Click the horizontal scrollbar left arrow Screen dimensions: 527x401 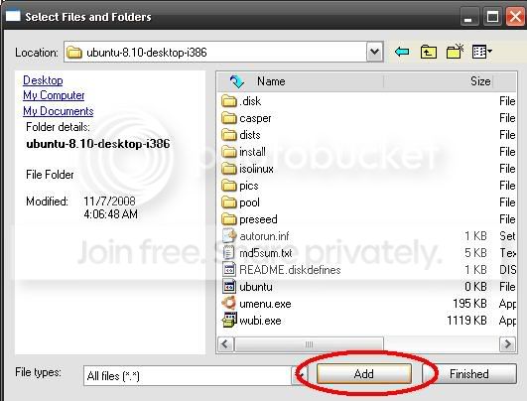point(225,344)
